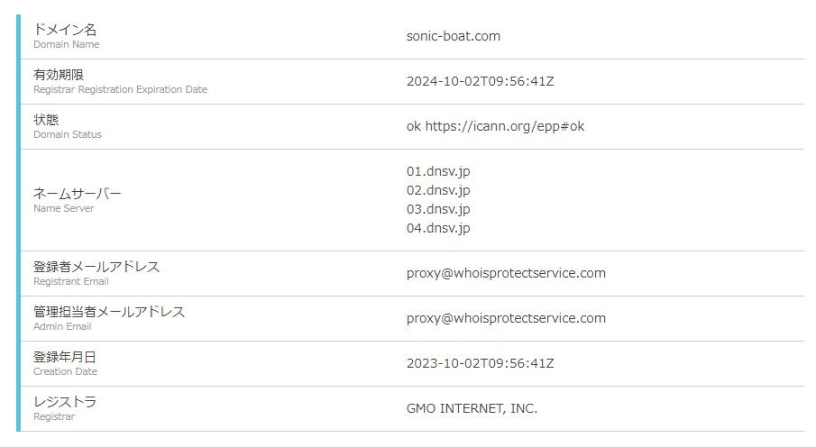Click the GMO INTERNET, INC. registrar value
This screenshot has width=816, height=447.
pyautogui.click(x=472, y=408)
